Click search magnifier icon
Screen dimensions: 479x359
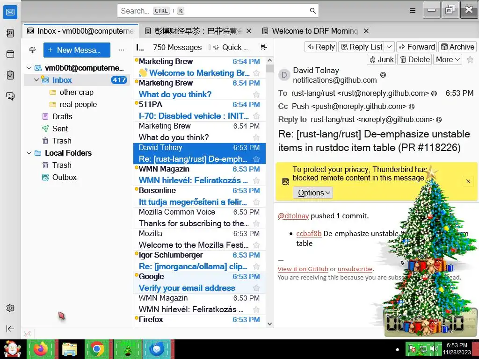312,11
